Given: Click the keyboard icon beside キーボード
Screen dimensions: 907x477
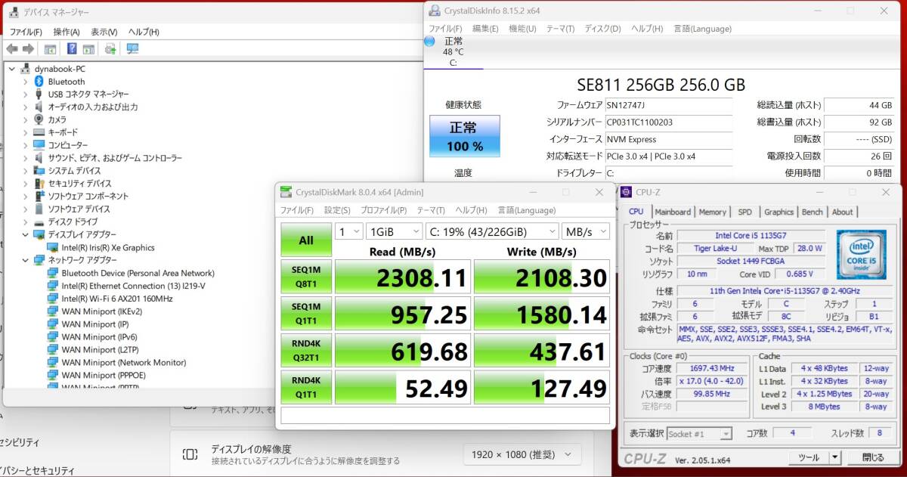Looking at the screenshot, I should pos(39,132).
